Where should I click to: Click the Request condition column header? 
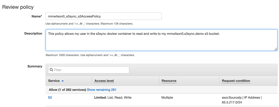236,81
